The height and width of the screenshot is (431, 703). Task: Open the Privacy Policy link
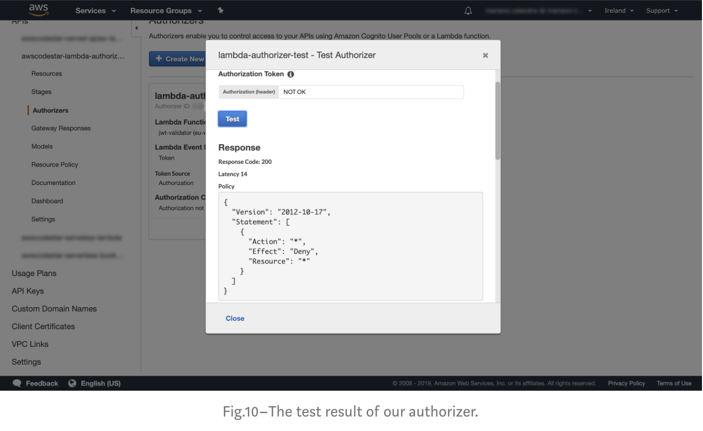(x=626, y=383)
